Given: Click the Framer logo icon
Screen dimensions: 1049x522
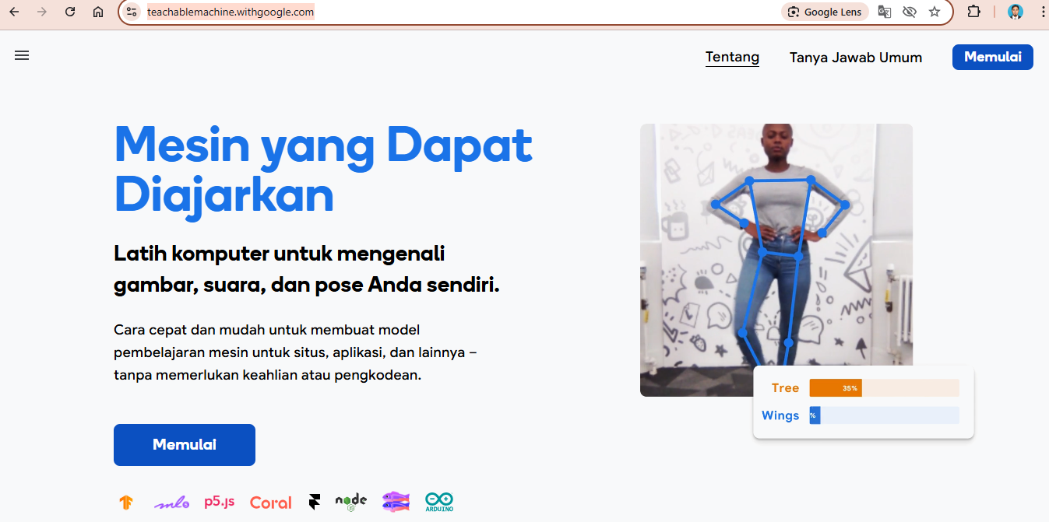Looking at the screenshot, I should [x=315, y=503].
